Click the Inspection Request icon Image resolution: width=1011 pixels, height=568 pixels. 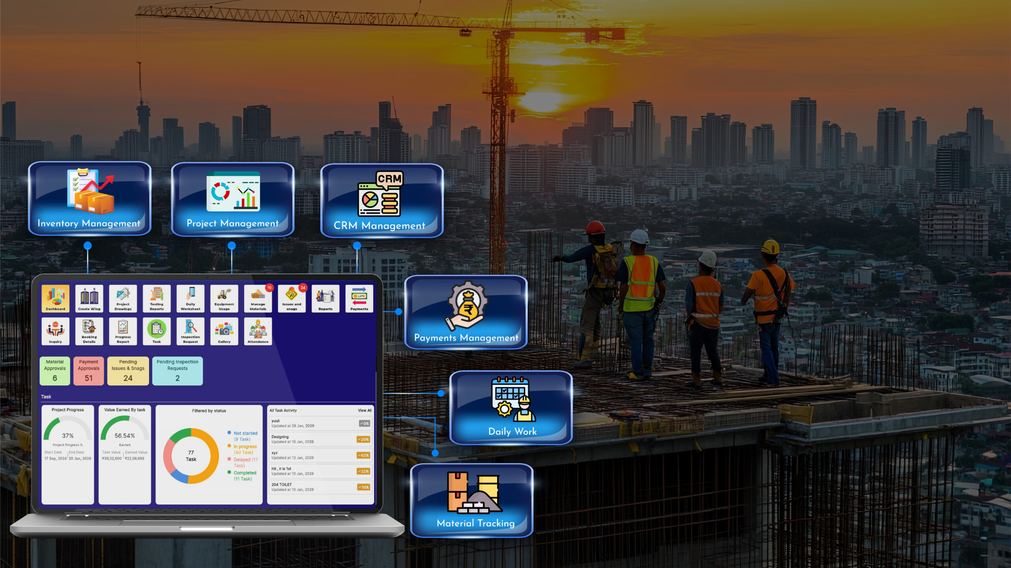coord(190,331)
